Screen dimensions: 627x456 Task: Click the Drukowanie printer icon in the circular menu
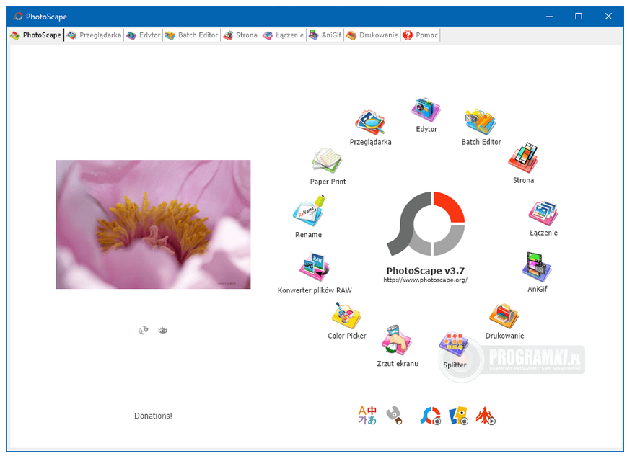504,316
